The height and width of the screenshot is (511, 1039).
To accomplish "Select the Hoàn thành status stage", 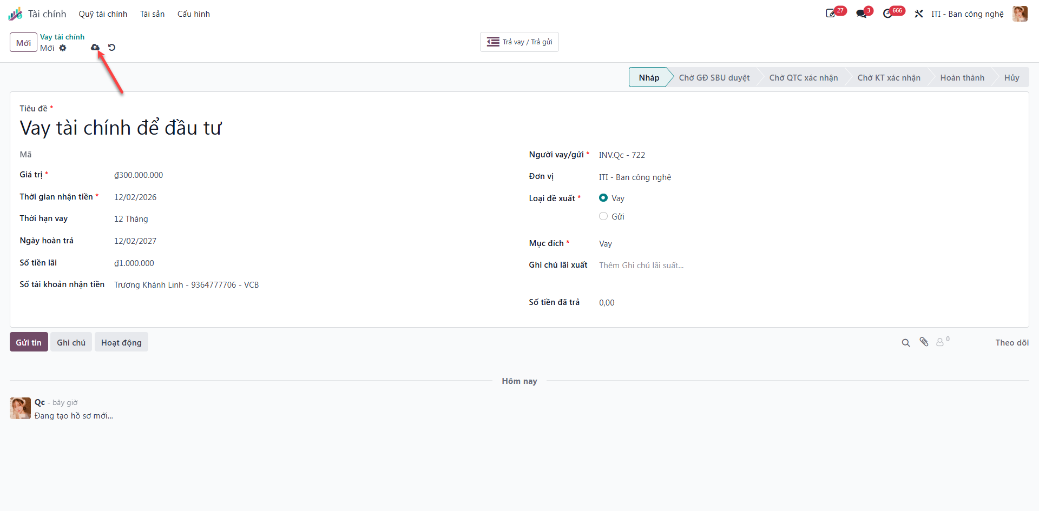I will click(962, 77).
